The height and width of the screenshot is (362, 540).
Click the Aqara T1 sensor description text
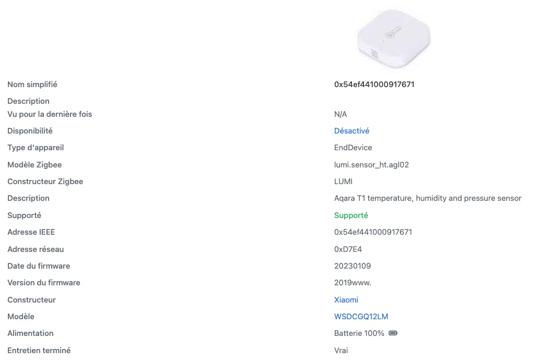coord(428,199)
